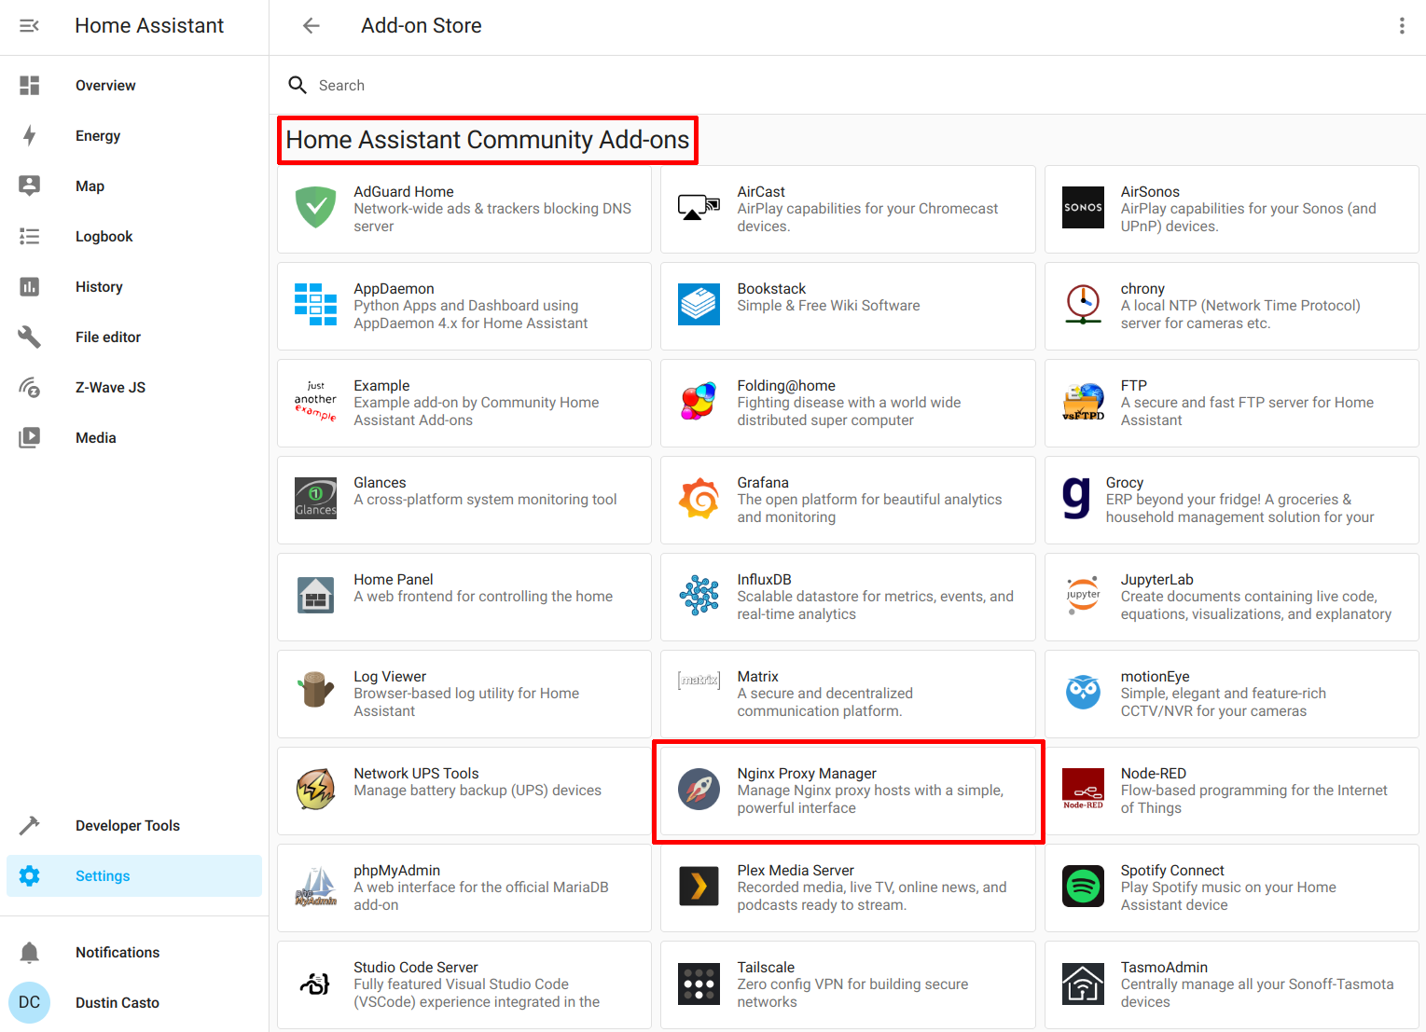The image size is (1426, 1032).
Task: Click the Glances description text
Action: click(x=485, y=500)
